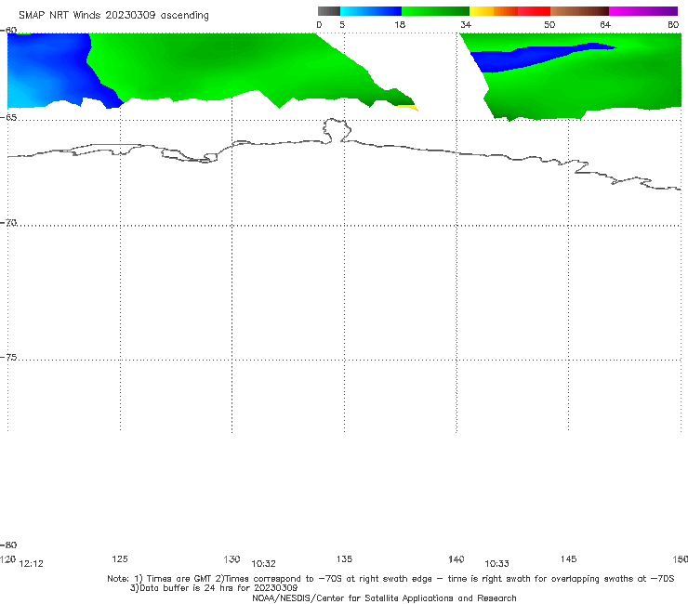Image resolution: width=688 pixels, height=604 pixels.
Task: Click the colorbar label '34'
Action: (x=466, y=24)
